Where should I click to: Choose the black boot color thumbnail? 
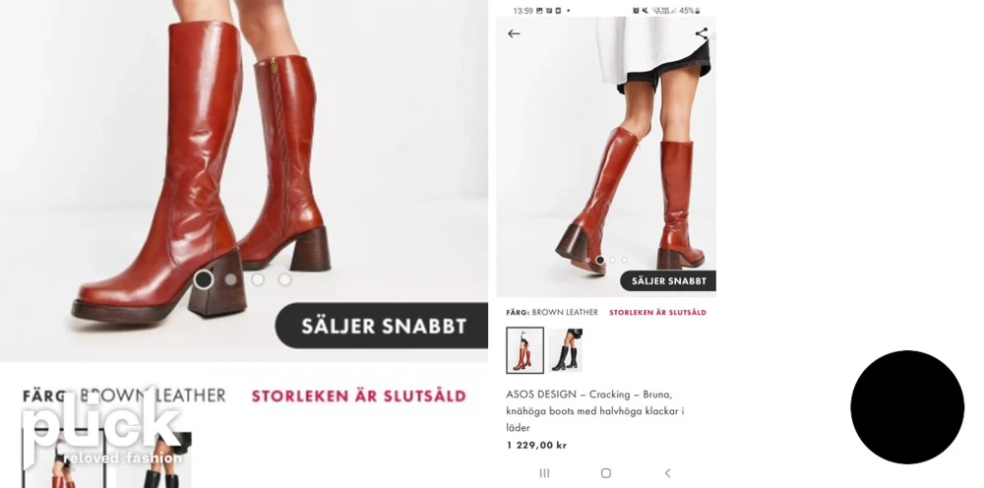click(x=565, y=350)
